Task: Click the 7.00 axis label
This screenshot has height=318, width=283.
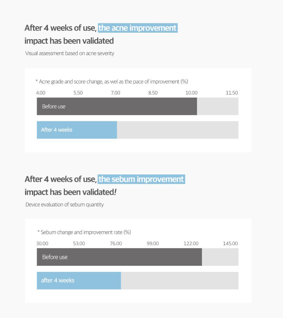Action: pyautogui.click(x=116, y=93)
